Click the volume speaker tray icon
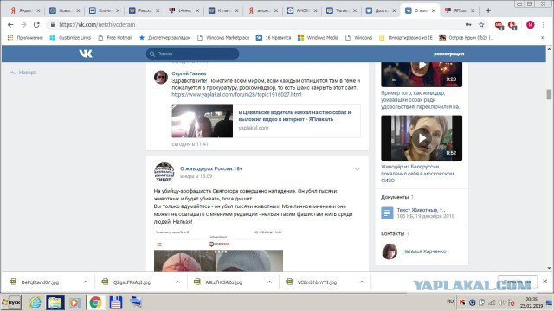554x311 pixels. pos(501,302)
